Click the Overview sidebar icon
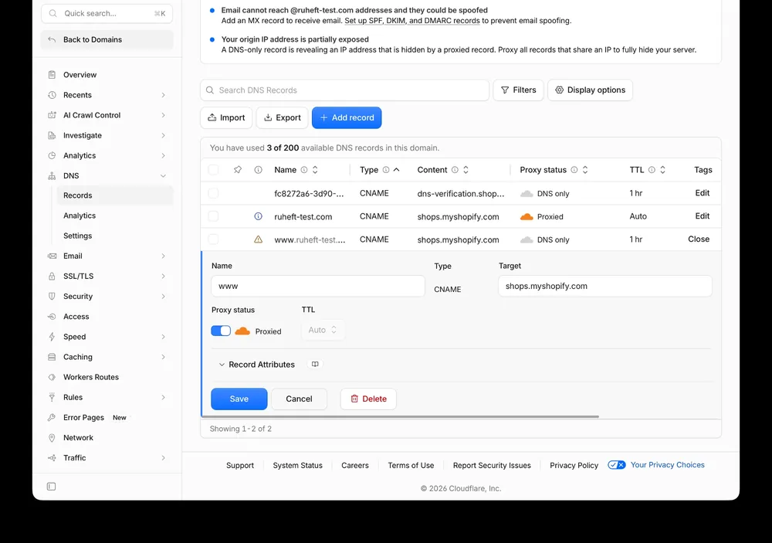This screenshot has height=543, width=772. coord(52,75)
